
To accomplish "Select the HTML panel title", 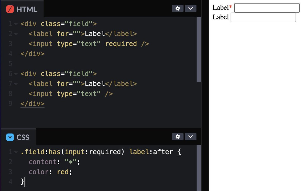I will pyautogui.click(x=26, y=9).
